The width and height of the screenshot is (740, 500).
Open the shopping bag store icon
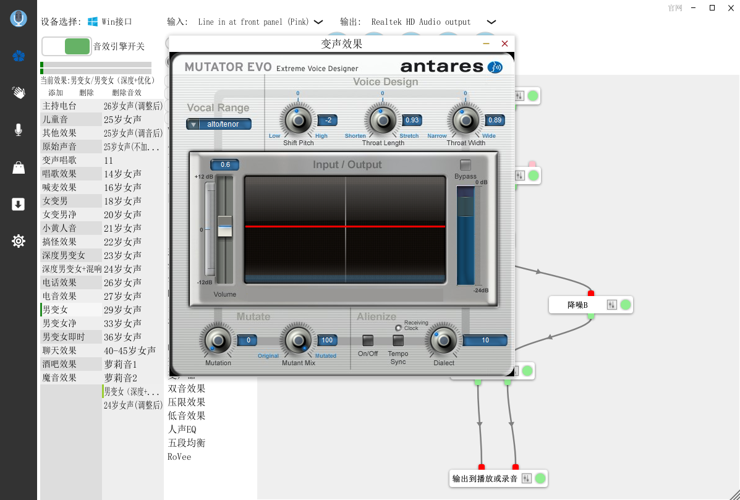[x=19, y=167]
